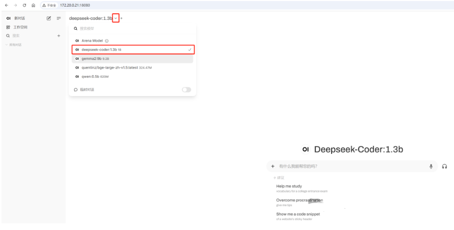Reload the page with refresh icon
The height and width of the screenshot is (230, 454).
[x=24, y=5]
